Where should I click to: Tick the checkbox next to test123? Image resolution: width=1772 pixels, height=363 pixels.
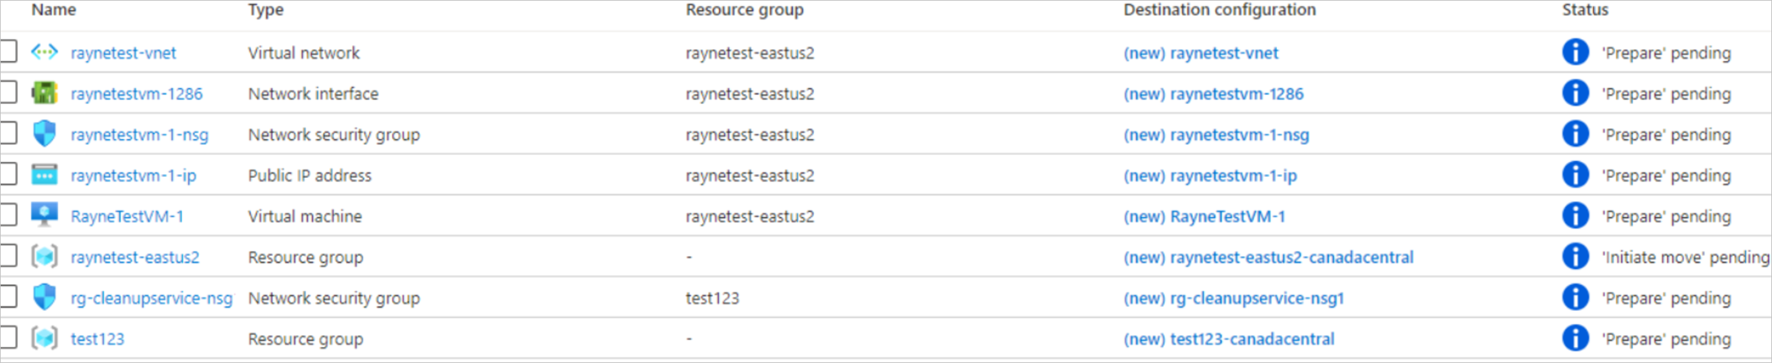coord(8,339)
